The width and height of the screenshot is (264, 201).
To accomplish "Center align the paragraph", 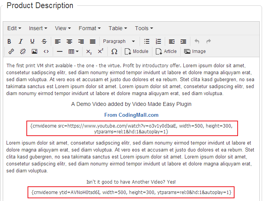I will point(69,41).
